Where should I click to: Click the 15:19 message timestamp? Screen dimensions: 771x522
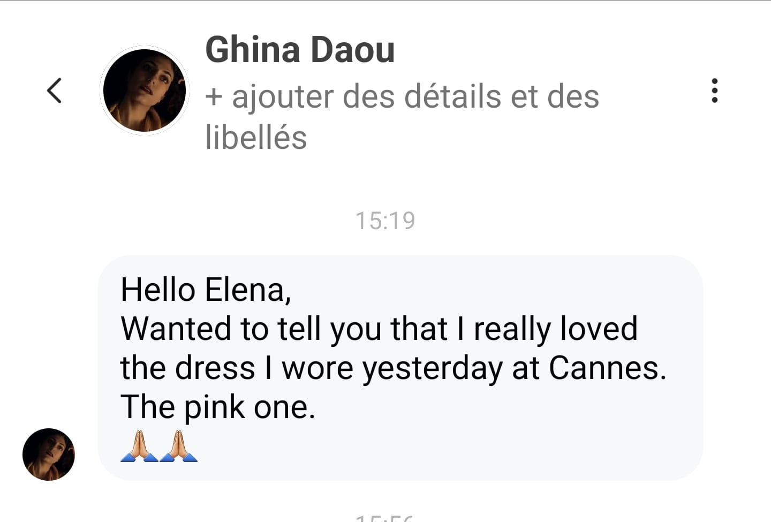click(385, 221)
